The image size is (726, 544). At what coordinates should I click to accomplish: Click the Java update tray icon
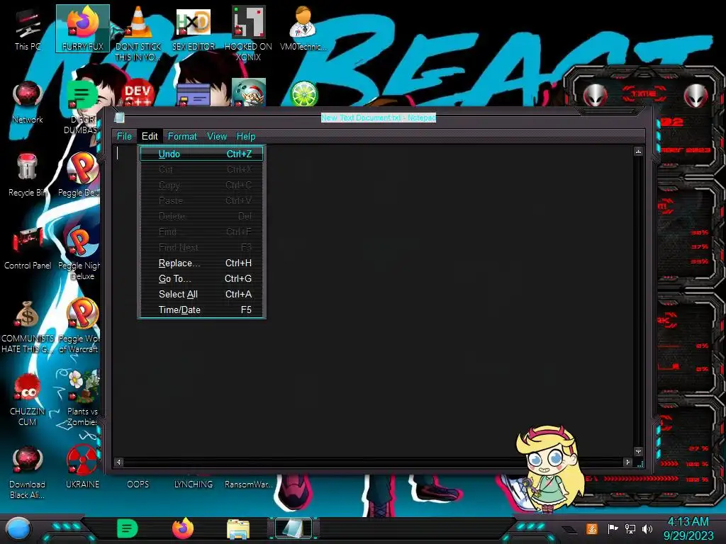592,528
